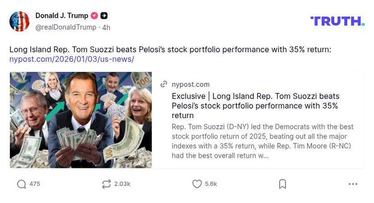Follow the nypost.com/2026/01/03/us-news/ link
This screenshot has width=374, height=203.
click(x=72, y=59)
